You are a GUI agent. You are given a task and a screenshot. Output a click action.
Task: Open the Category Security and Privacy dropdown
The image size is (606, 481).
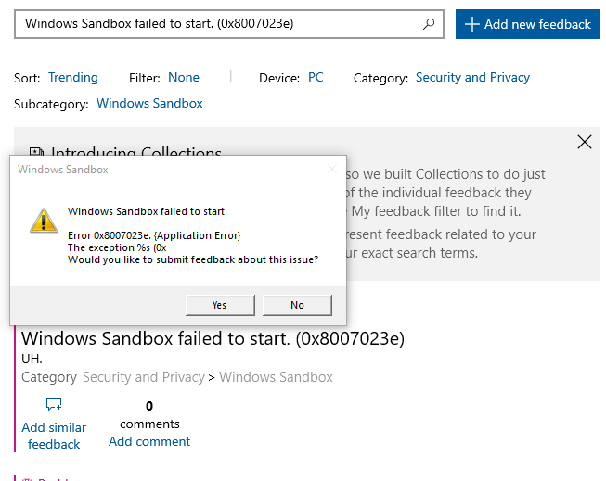(x=472, y=77)
